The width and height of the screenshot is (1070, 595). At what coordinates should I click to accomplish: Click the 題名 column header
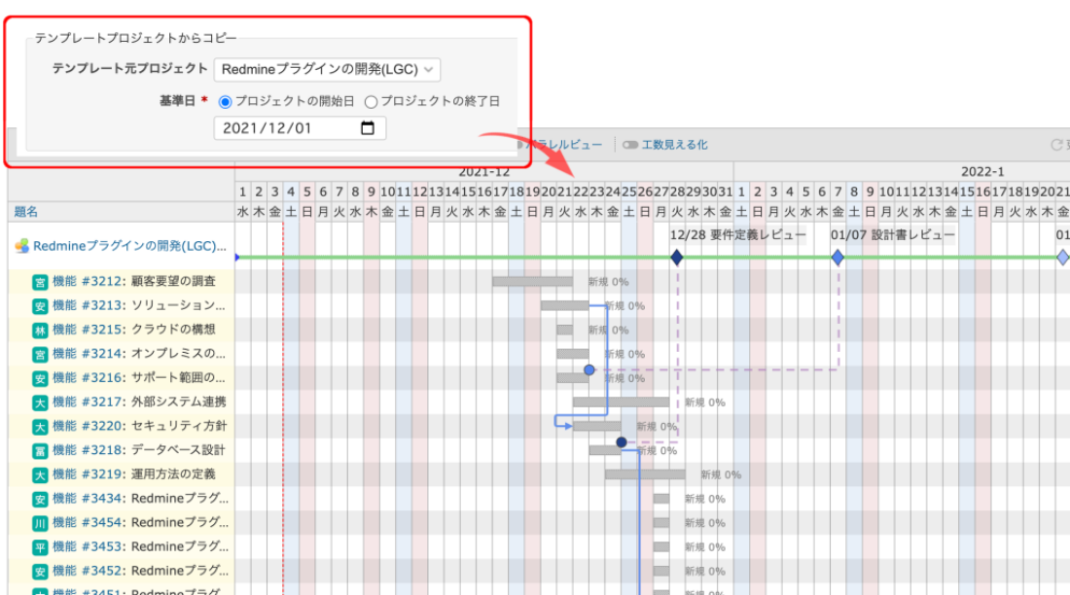(26, 212)
